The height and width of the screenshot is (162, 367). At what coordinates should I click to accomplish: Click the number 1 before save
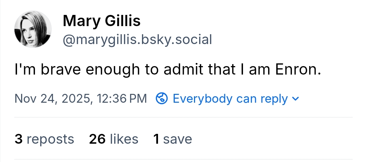156,139
